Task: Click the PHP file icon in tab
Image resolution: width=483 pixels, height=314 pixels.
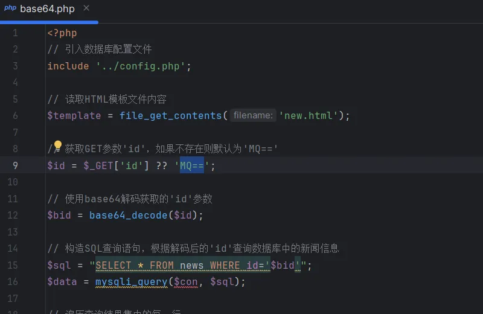Action: pyautogui.click(x=10, y=9)
